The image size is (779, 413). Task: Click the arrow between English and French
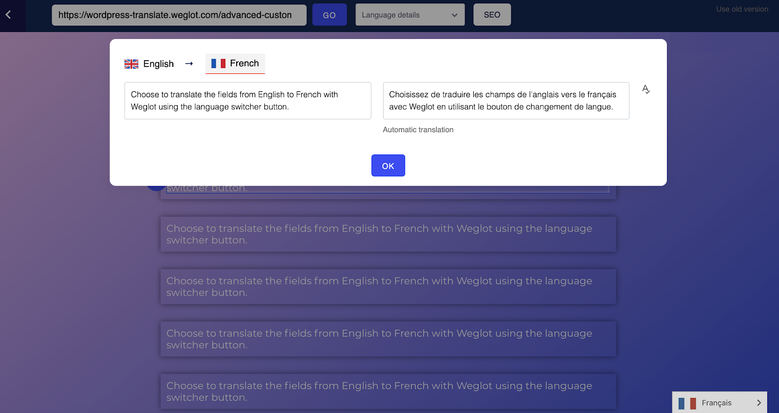[189, 64]
